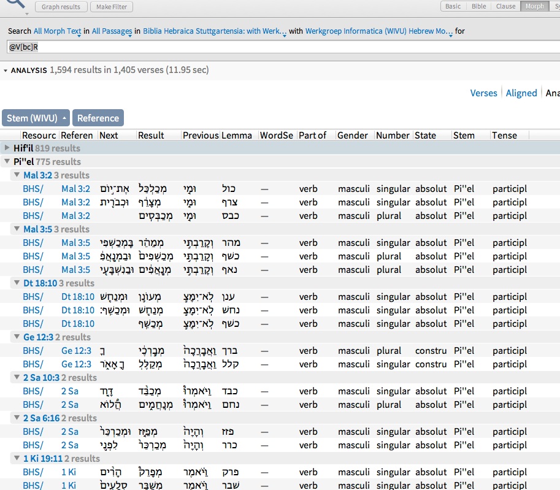Open the Werkgroep Informatica Hebrew morphology dropdown

click(378, 31)
